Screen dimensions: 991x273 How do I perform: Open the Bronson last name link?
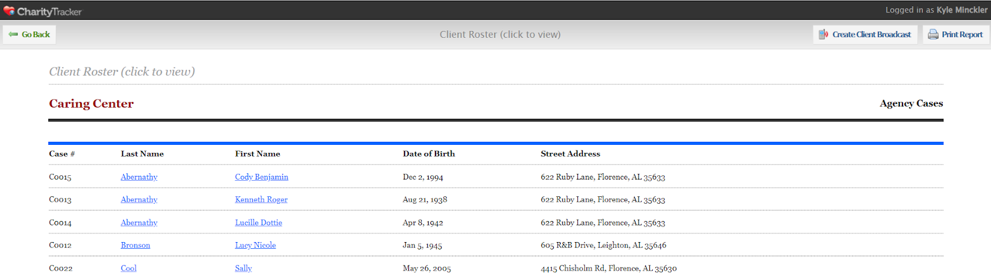click(135, 245)
